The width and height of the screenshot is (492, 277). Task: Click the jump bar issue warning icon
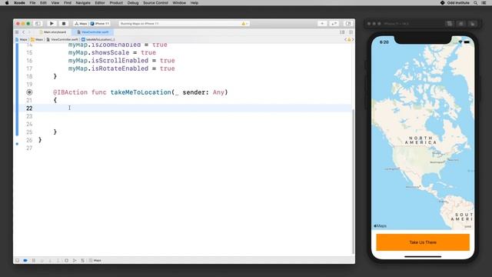point(349,39)
